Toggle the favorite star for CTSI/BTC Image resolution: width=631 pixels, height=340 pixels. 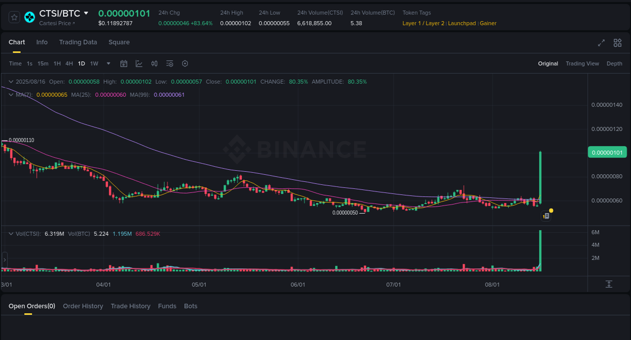14,17
